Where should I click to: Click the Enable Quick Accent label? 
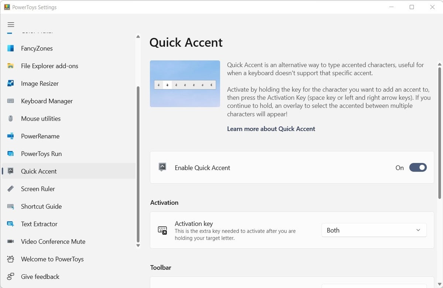click(202, 167)
